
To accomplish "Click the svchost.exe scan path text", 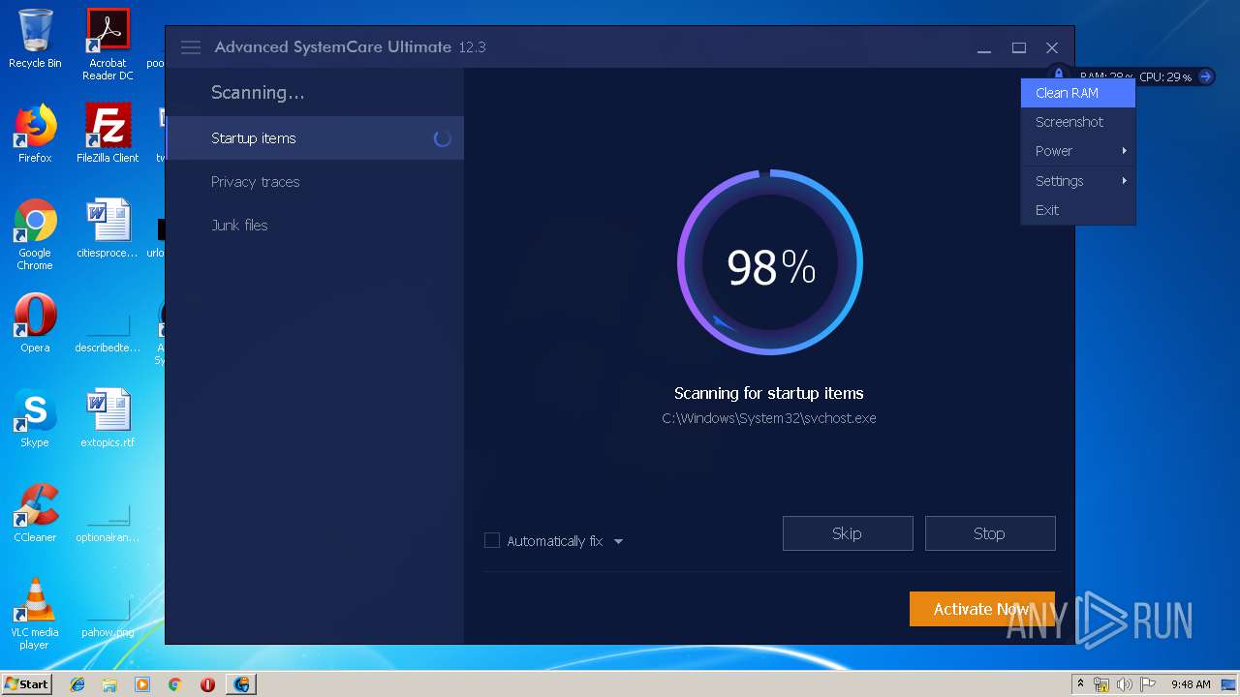I will click(769, 418).
